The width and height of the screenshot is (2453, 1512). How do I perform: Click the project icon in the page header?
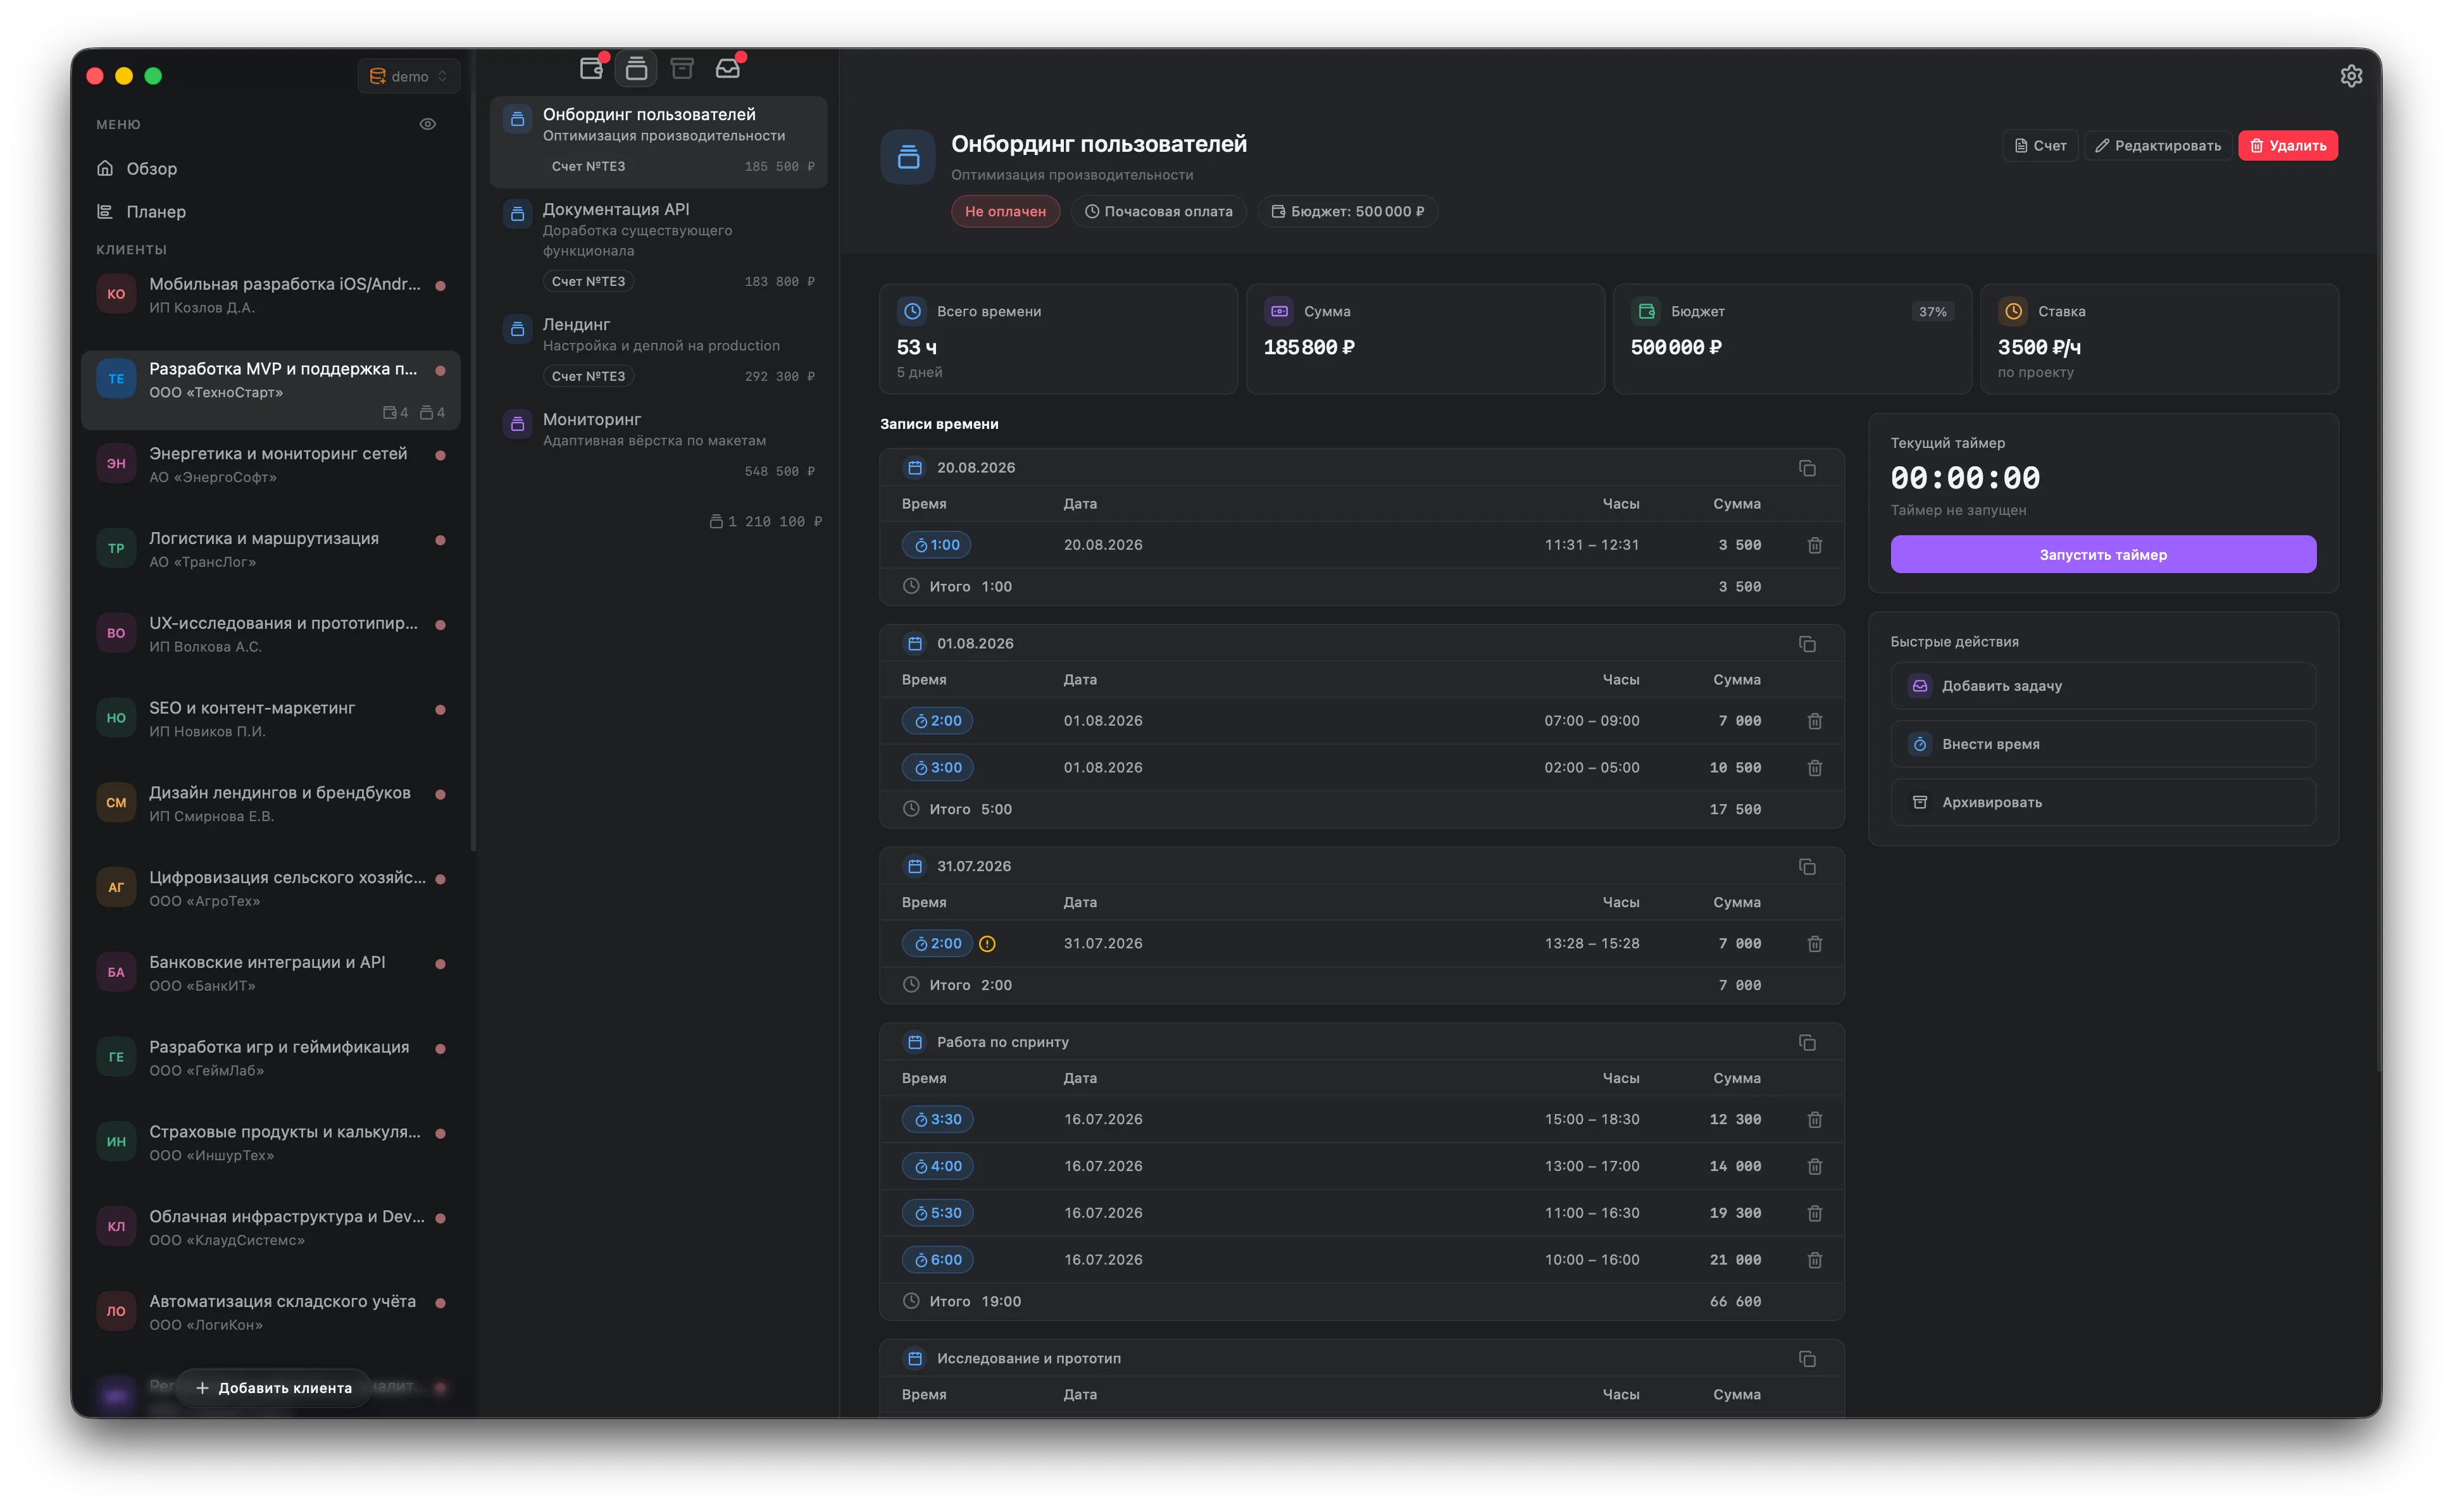pyautogui.click(x=908, y=157)
